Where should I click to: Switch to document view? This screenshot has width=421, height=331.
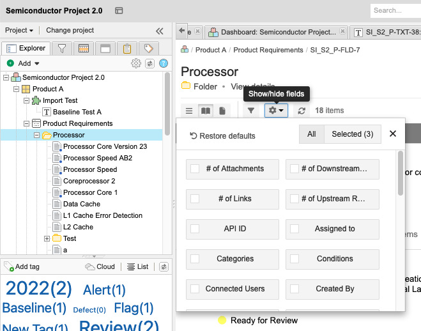[222, 111]
